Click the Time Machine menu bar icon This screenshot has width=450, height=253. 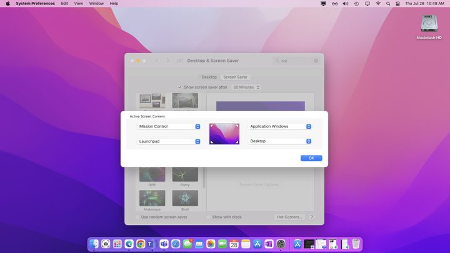tap(356, 4)
